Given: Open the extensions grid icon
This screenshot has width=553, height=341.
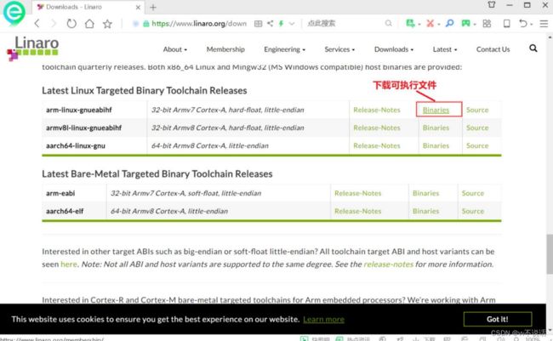Looking at the screenshot, I should click(x=487, y=23).
